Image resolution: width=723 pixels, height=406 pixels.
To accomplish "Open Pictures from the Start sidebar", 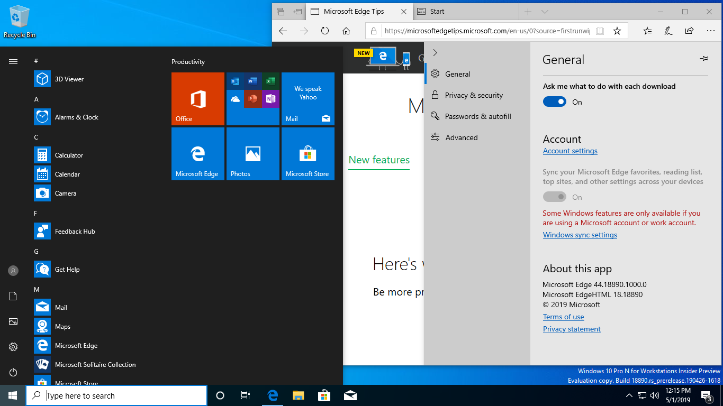I will (13, 321).
